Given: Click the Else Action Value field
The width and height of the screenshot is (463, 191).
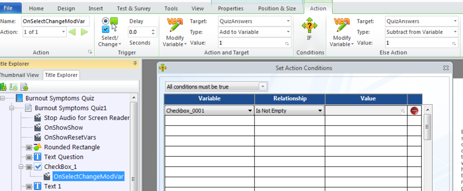Looking at the screenshot, I should (x=422, y=43).
